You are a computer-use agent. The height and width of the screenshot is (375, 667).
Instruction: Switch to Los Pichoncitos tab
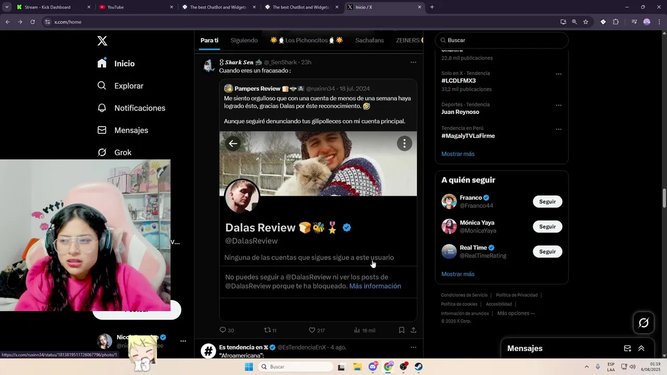[x=306, y=40]
